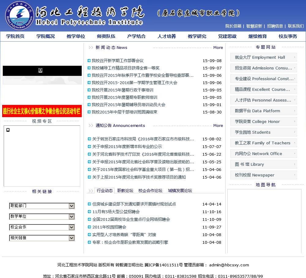Open 继续教育 navigation menu
This screenshot has height=278, width=306.
[x=258, y=36]
